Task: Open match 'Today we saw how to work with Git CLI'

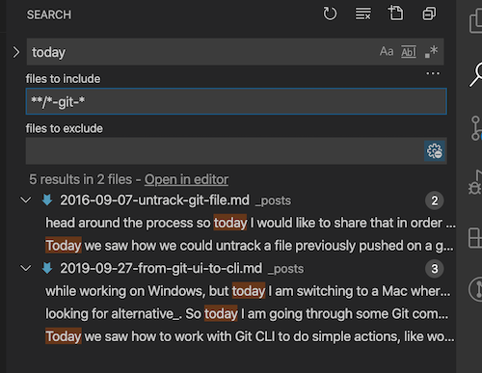Action: pyautogui.click(x=250, y=336)
